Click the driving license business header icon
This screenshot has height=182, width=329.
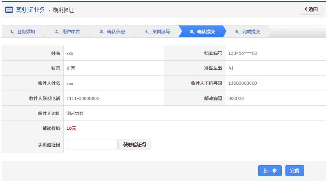9,10
